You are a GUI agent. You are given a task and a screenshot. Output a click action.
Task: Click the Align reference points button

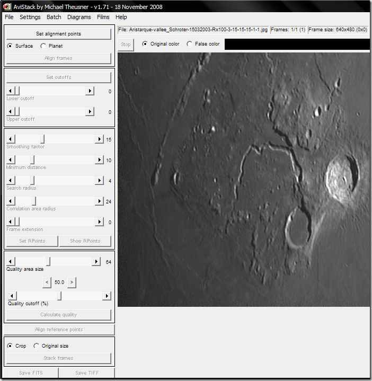59,330
